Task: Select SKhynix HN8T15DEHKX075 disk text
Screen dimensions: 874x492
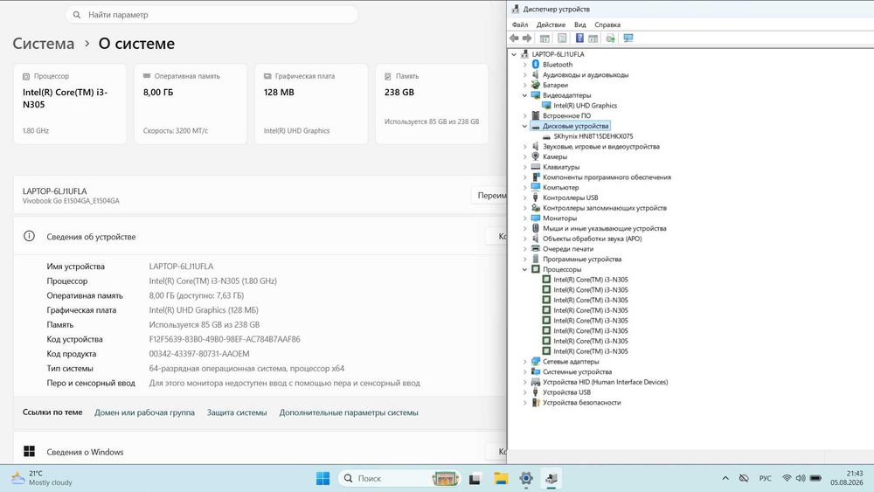Action: tap(593, 136)
